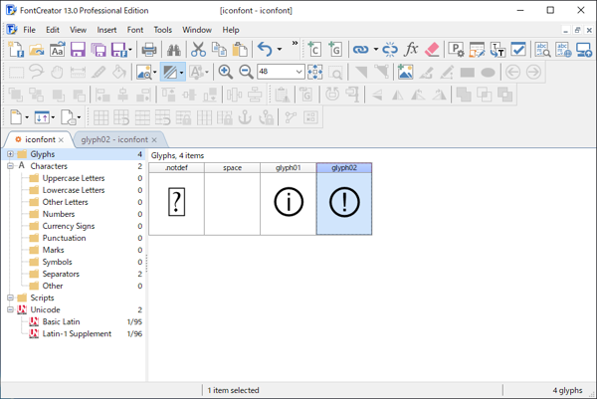Collapse the Unicode tree node
The width and height of the screenshot is (597, 399).
pyautogui.click(x=10, y=309)
